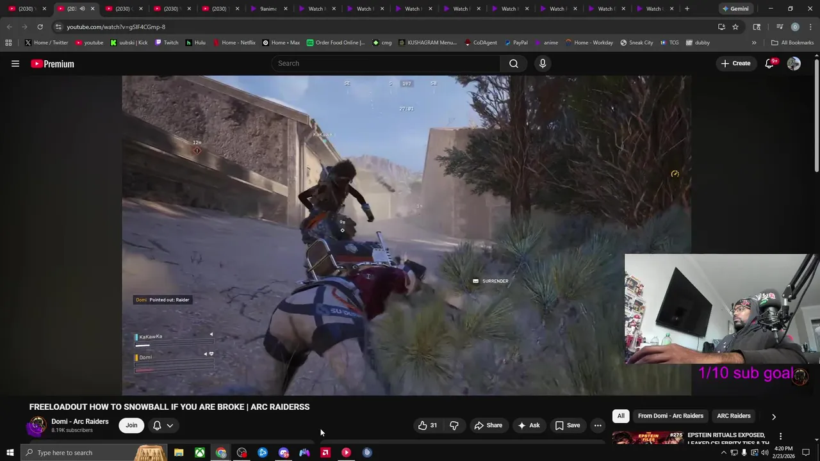The height and width of the screenshot is (461, 820).
Task: Open Epstein Rituals Exposed video thumbnail
Action: click(x=647, y=438)
